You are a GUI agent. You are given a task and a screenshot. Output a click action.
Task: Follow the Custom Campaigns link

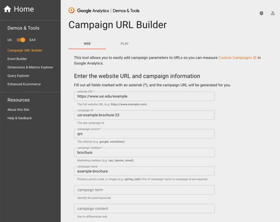coord(235,58)
